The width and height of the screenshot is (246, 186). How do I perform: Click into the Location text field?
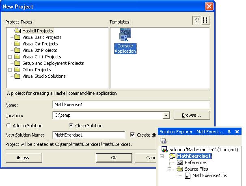(x=108, y=115)
